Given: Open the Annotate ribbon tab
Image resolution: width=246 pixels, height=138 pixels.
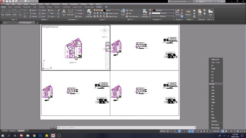Looking at the screenshot, I should 17,7.
